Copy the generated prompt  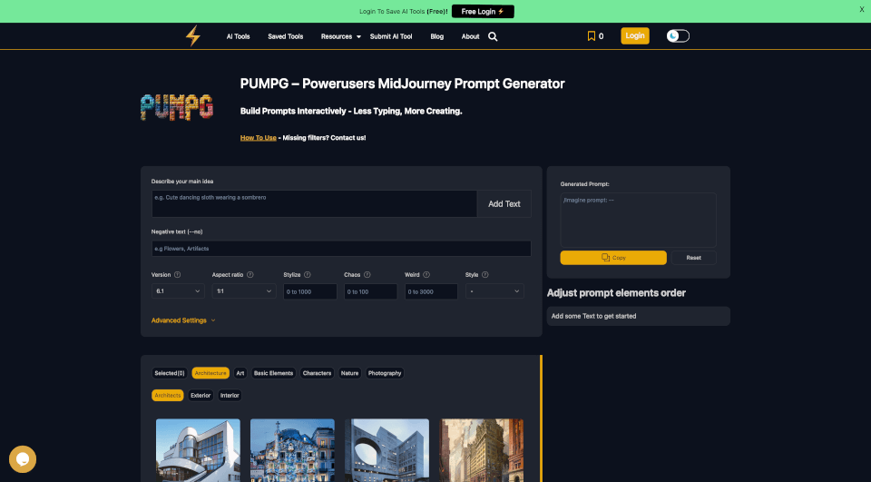613,258
